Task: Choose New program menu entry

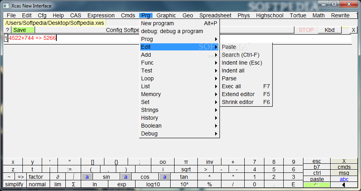Action: (179, 23)
